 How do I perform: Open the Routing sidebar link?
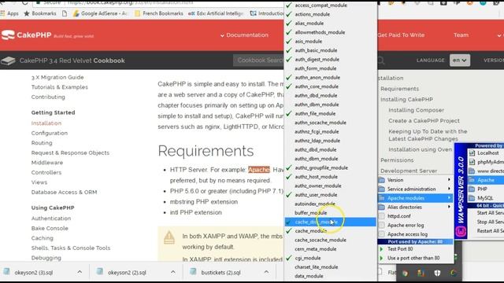[x=42, y=143]
